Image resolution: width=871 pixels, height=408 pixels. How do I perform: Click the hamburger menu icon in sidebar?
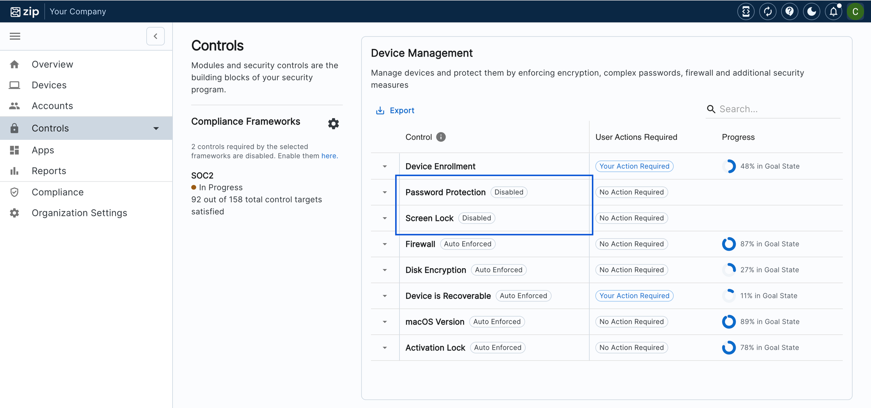15,36
